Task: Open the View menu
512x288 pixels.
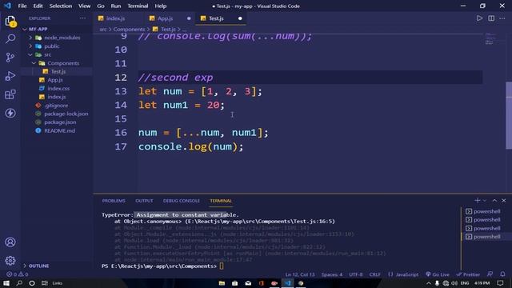Action: pyautogui.click(x=84, y=6)
